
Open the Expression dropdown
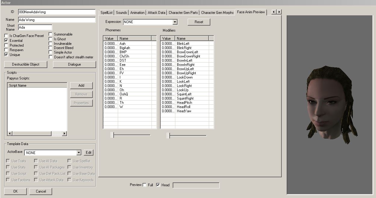coord(175,22)
